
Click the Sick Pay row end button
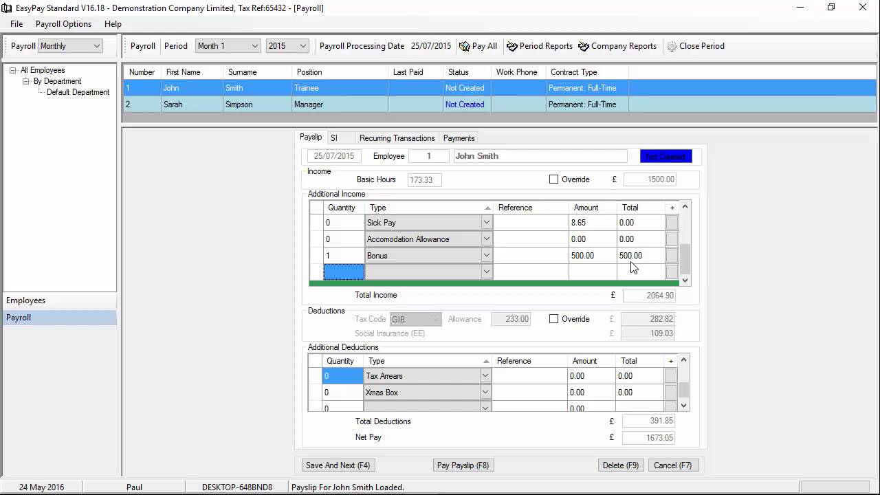tap(672, 223)
